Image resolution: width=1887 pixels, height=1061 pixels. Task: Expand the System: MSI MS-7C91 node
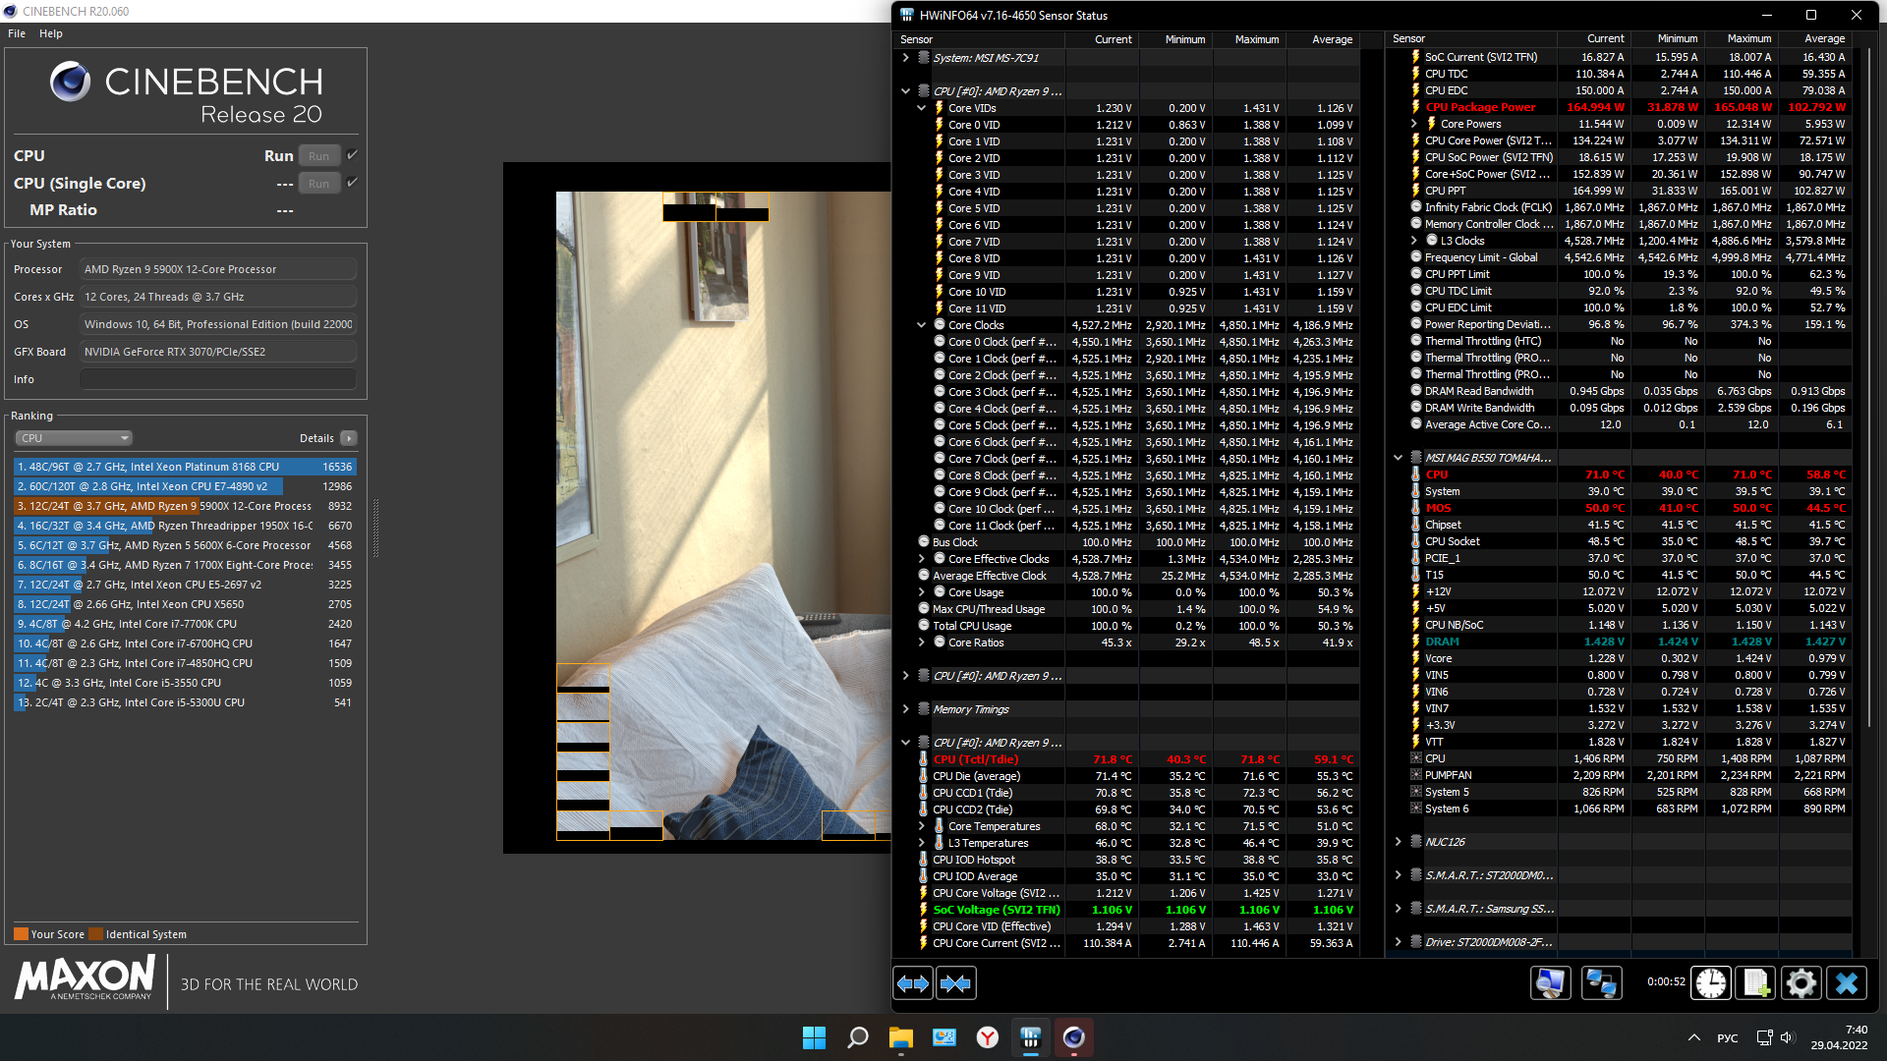905,58
